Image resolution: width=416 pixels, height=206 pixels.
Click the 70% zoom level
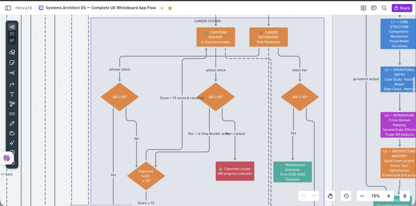click(375, 196)
